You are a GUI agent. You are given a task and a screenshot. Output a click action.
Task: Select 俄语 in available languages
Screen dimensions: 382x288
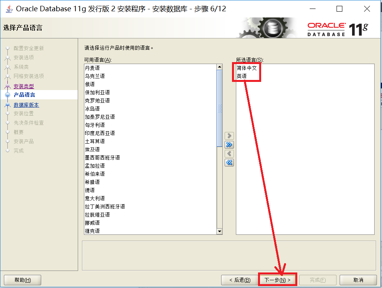coord(150,84)
